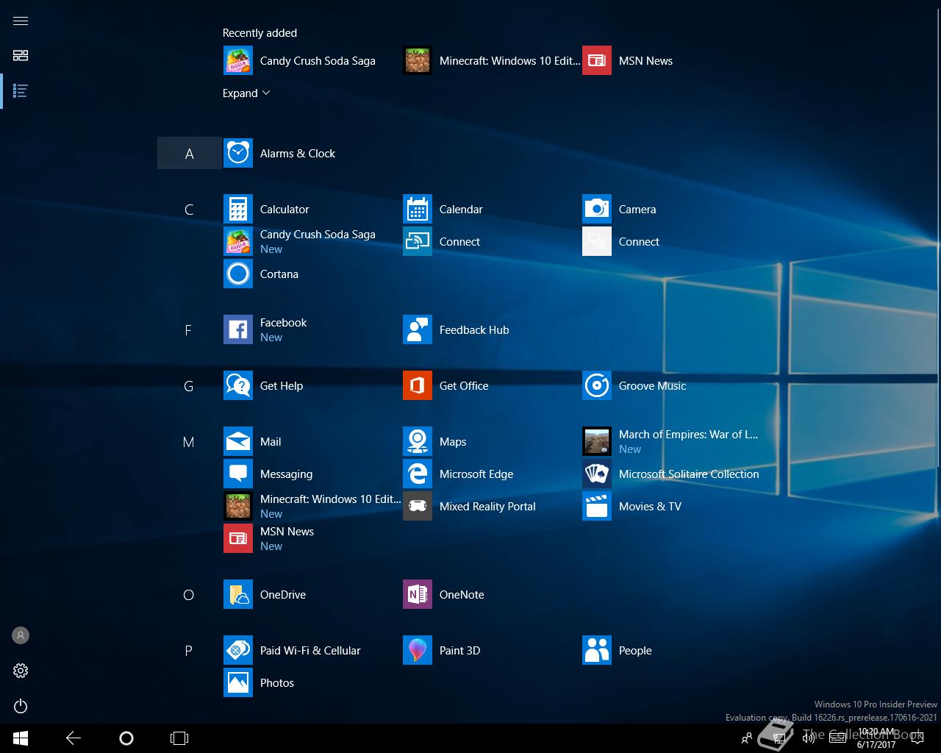Open the user account menu
941x753 pixels.
point(21,635)
